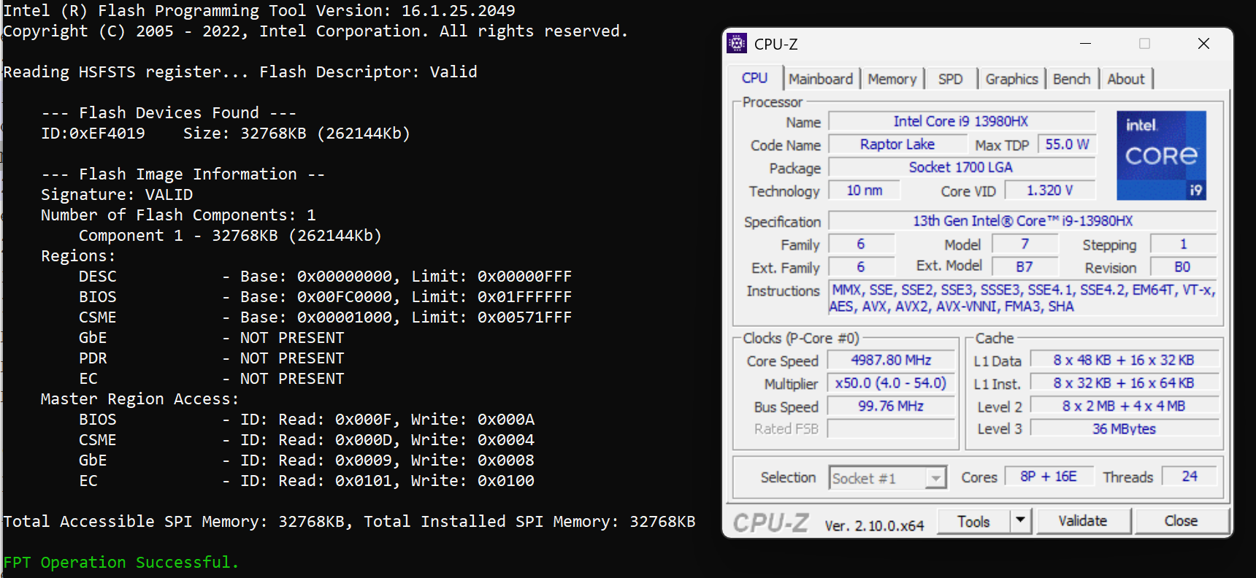Open the Socket #1 selection dropdown

click(888, 478)
